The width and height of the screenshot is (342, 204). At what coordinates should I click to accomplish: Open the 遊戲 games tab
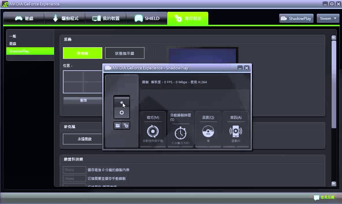tap(24, 18)
